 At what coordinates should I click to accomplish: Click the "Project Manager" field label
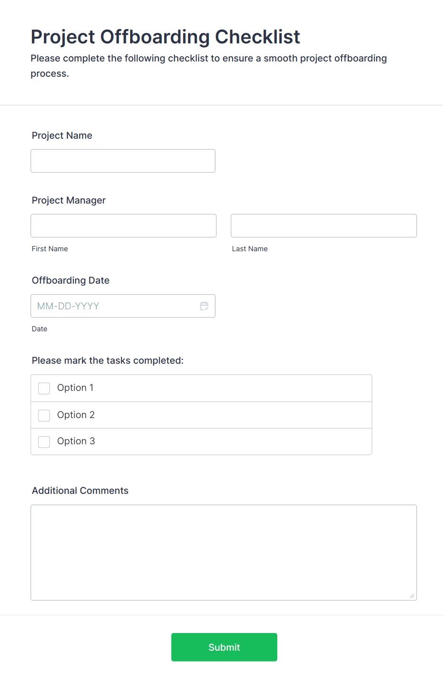pos(69,200)
